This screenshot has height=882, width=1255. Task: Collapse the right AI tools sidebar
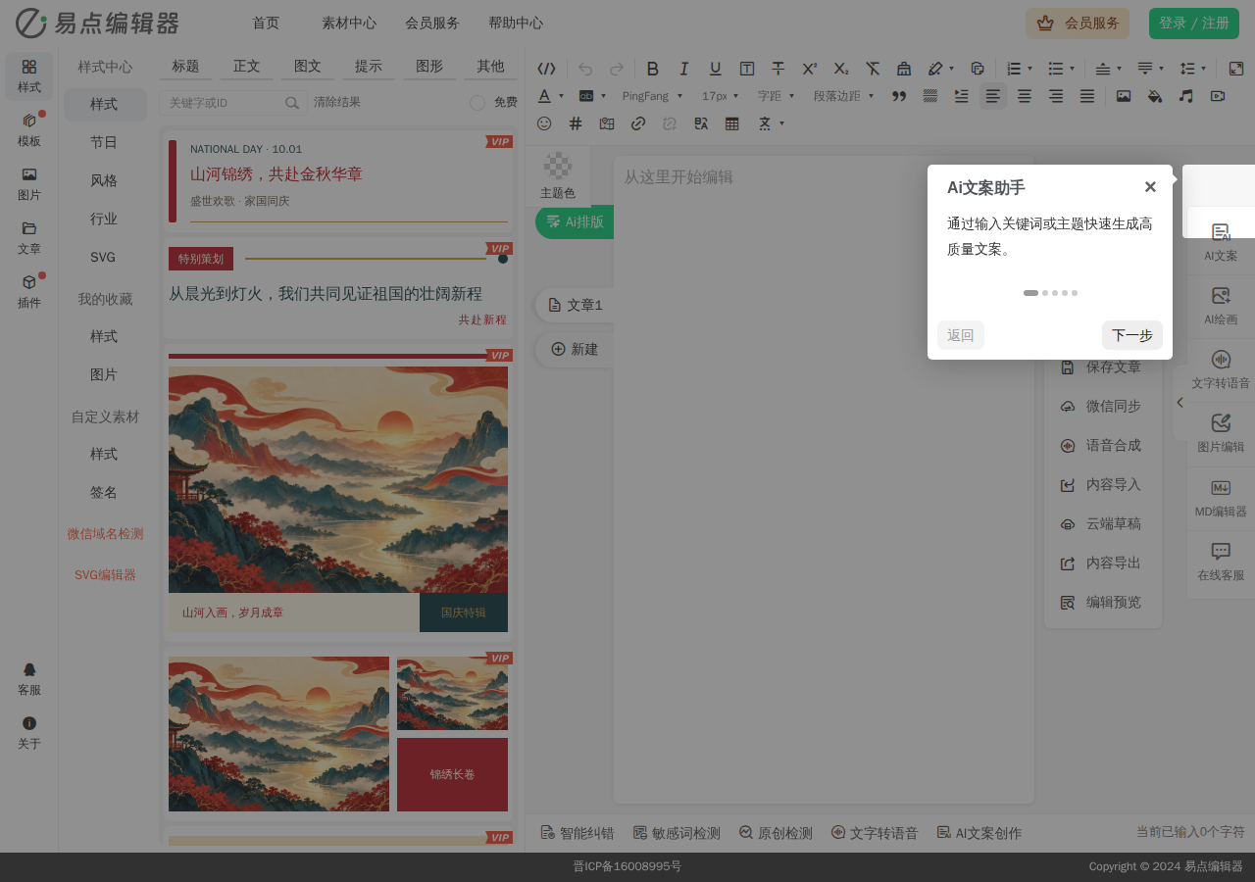[x=1180, y=402]
